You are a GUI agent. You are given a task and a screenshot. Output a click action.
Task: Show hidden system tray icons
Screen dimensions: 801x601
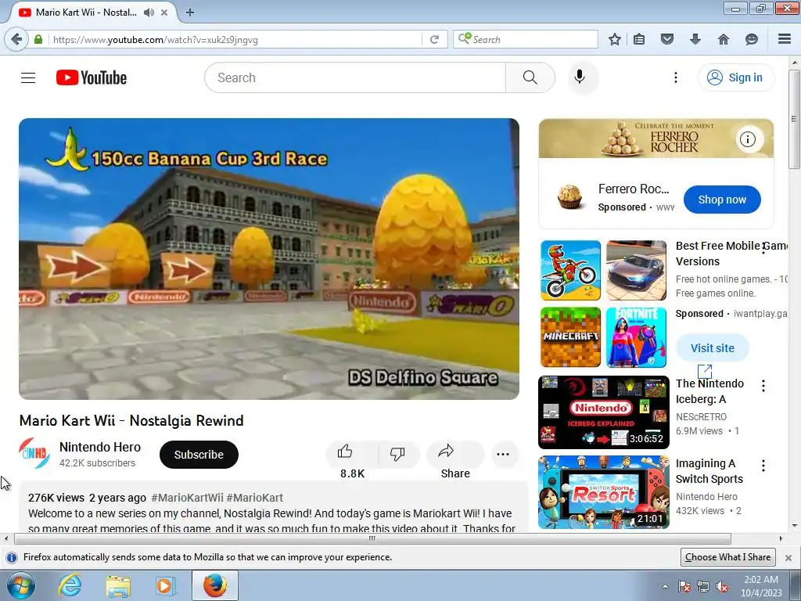click(665, 587)
